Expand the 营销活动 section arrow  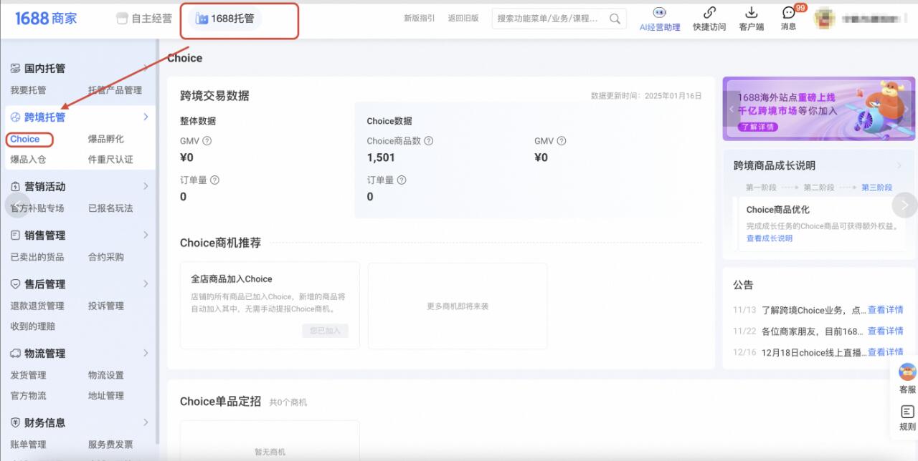click(x=146, y=187)
